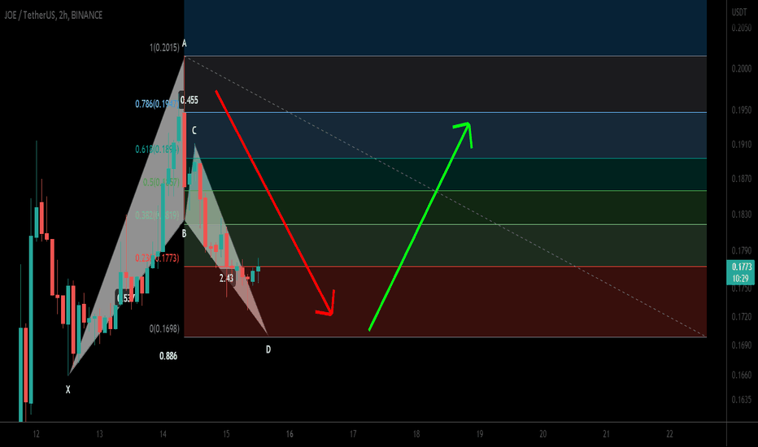The image size is (758, 447).
Task: Click date 14 on the time axis
Action: point(163,434)
